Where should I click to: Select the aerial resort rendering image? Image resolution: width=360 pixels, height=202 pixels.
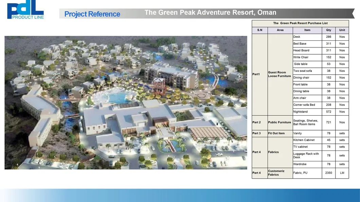[x=126, y=102]
